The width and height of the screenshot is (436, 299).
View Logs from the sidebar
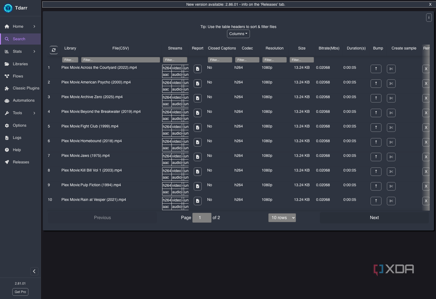(20, 138)
